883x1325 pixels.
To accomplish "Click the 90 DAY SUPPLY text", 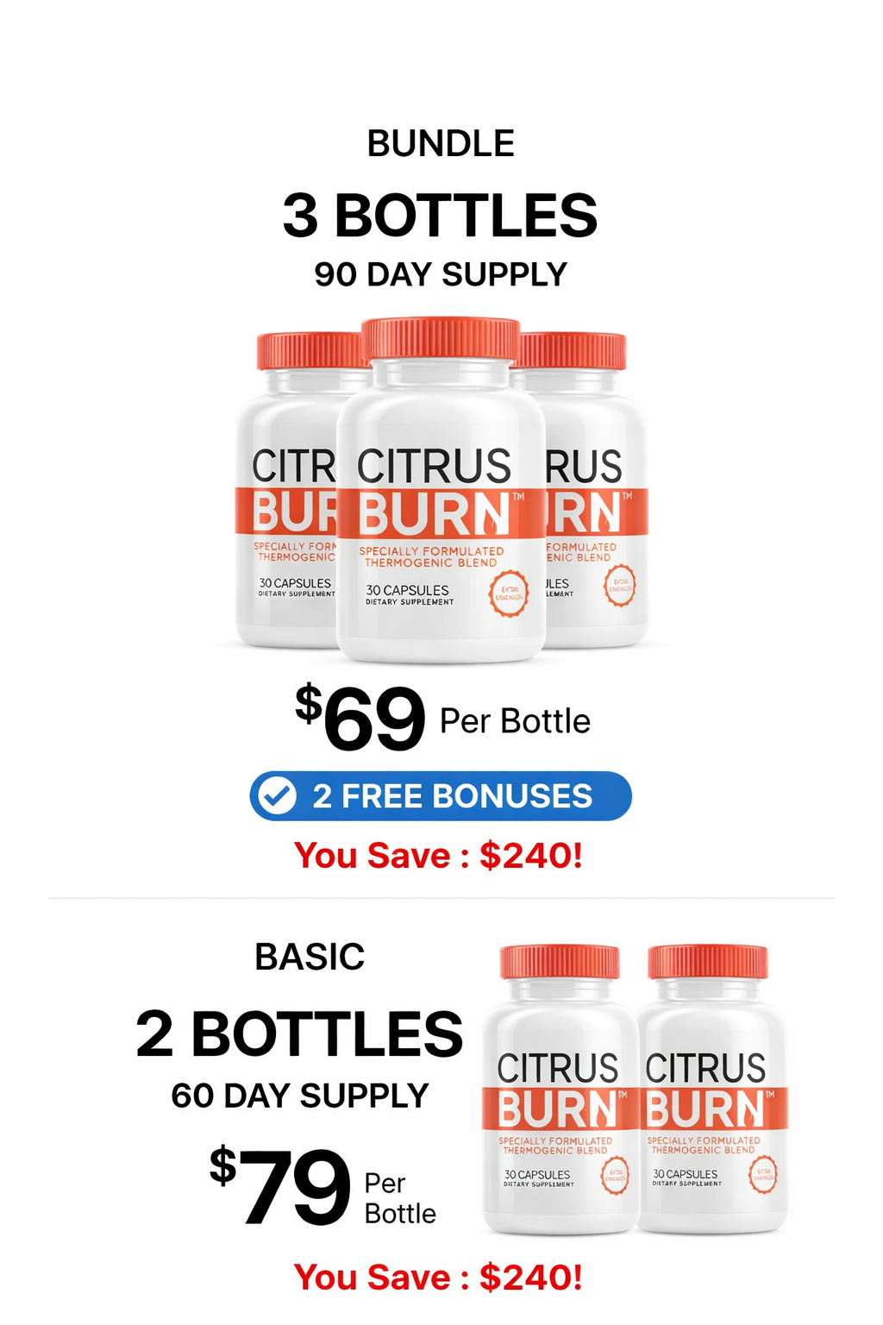I will pyautogui.click(x=441, y=274).
